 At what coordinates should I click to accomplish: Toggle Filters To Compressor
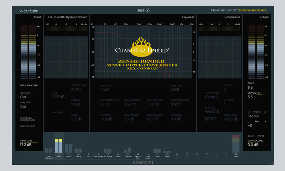point(27,119)
